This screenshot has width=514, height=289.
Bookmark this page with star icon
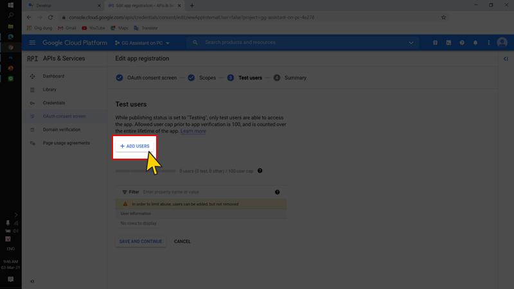[x=443, y=17]
